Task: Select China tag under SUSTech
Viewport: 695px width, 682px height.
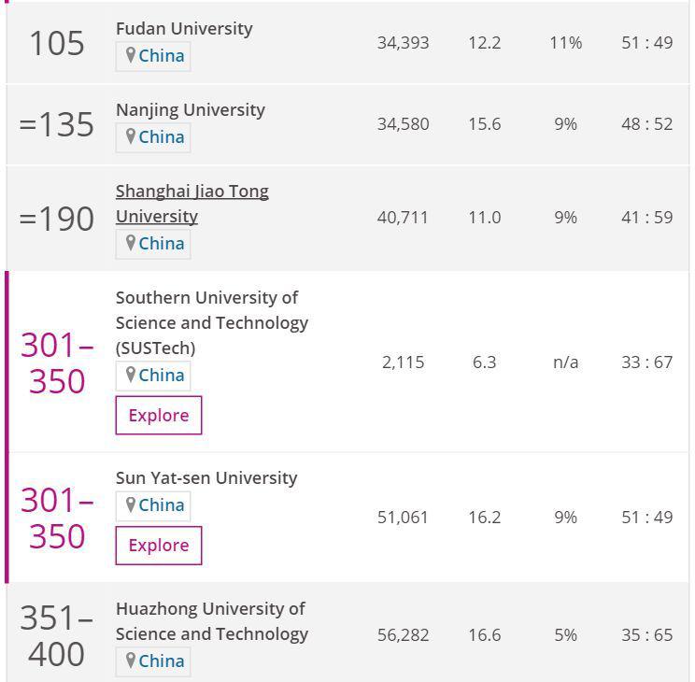Action: pyautogui.click(x=162, y=376)
